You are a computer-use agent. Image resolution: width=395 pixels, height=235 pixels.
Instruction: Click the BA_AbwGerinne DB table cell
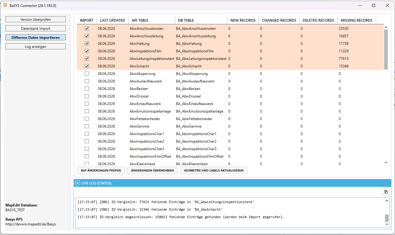click(189, 126)
